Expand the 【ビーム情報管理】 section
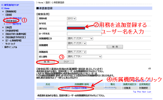This screenshot has width=163, height=100. click(x=12, y=41)
